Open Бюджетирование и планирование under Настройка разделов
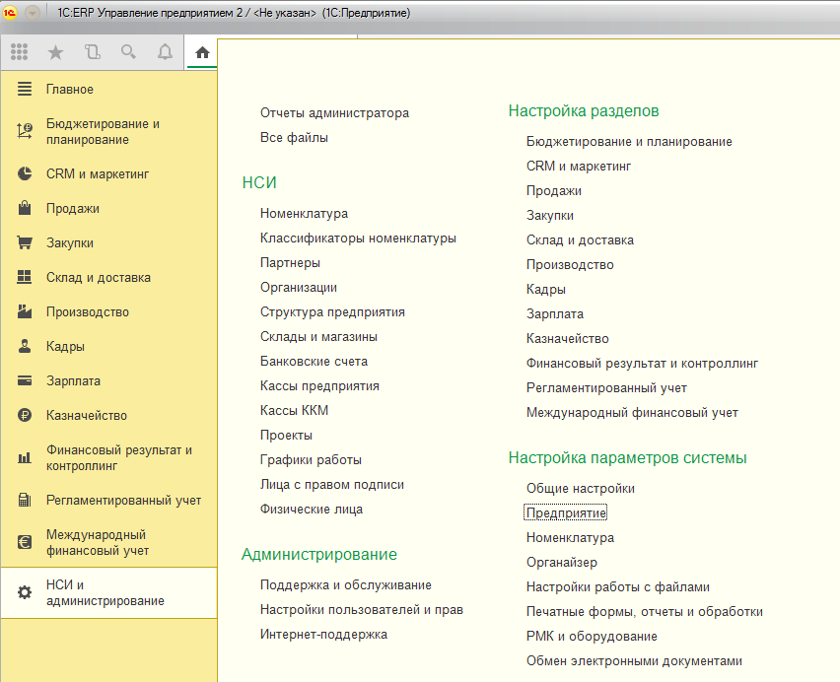Image resolution: width=840 pixels, height=682 pixels. [x=629, y=142]
